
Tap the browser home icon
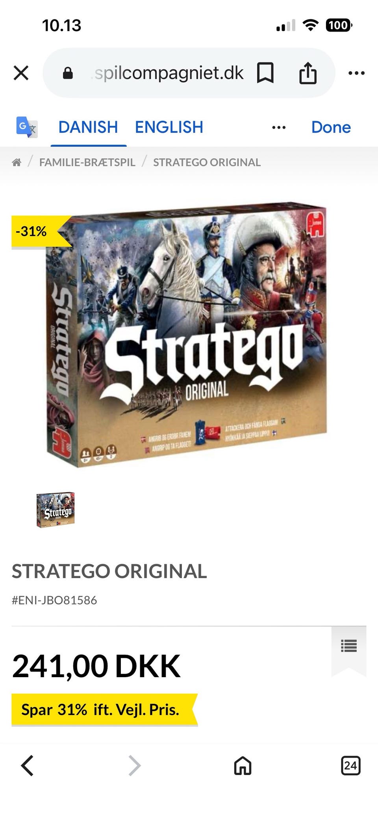(243, 766)
